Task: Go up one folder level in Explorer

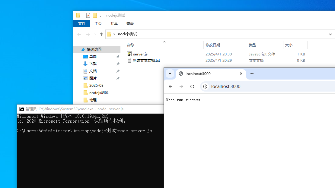Action: 101,34
